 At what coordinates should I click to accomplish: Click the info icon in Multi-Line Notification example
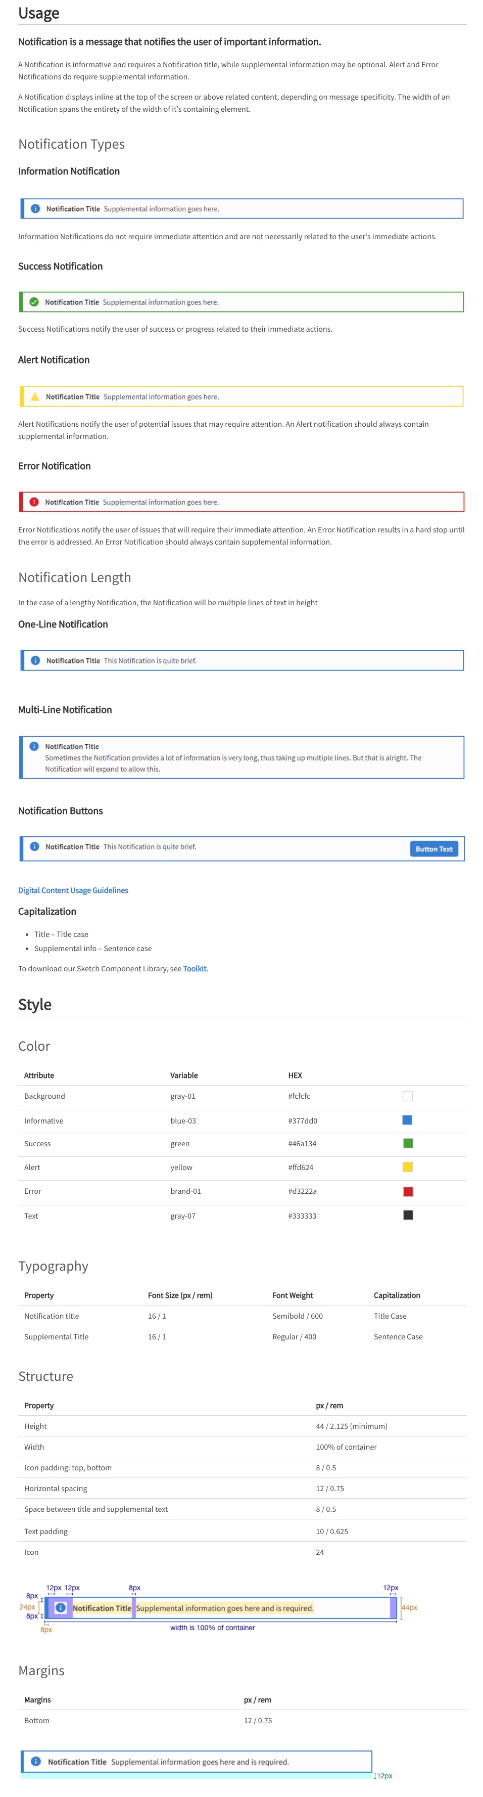[34, 746]
